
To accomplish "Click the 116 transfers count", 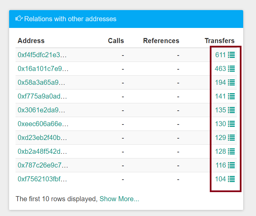I will 221,165.
